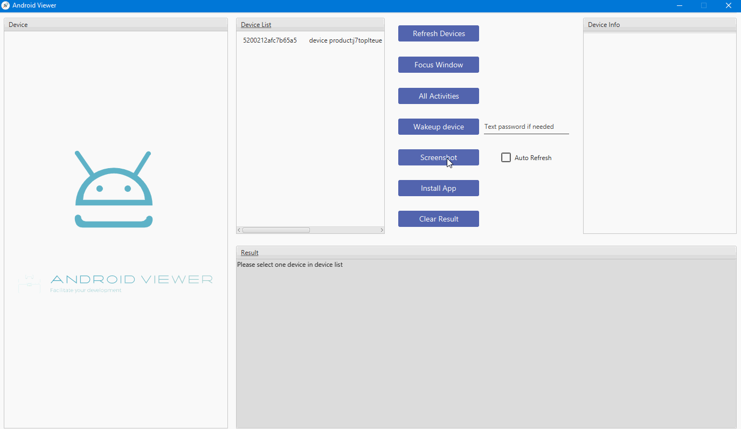The image size is (741, 429).
Task: Click the Refresh Devices button
Action: 438,33
